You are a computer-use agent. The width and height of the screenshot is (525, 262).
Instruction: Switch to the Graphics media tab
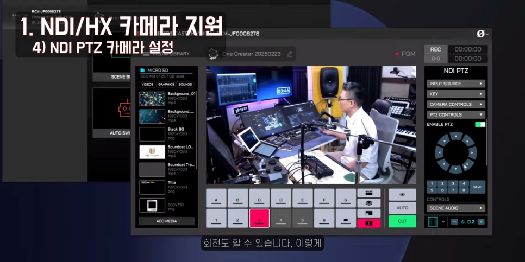pyautogui.click(x=166, y=85)
